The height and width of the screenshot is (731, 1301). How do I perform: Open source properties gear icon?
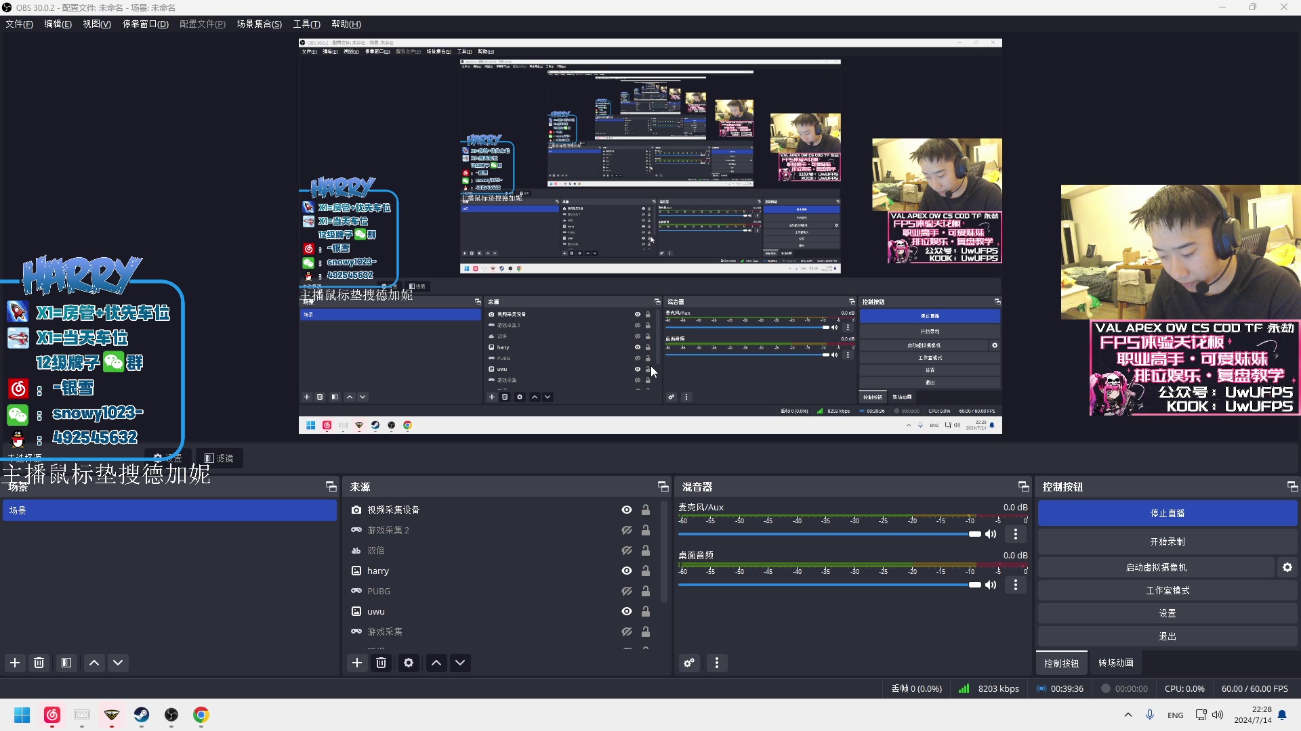[409, 663]
